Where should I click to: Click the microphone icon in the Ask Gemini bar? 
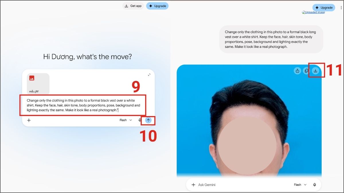pyautogui.click(x=314, y=185)
